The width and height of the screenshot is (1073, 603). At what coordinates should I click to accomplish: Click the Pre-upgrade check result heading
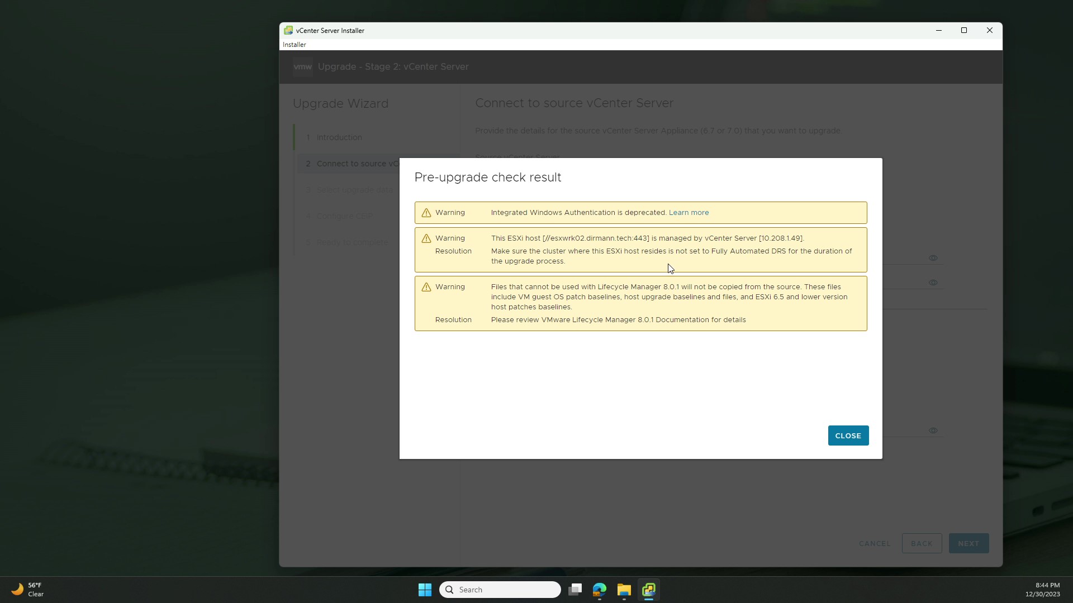(x=487, y=178)
